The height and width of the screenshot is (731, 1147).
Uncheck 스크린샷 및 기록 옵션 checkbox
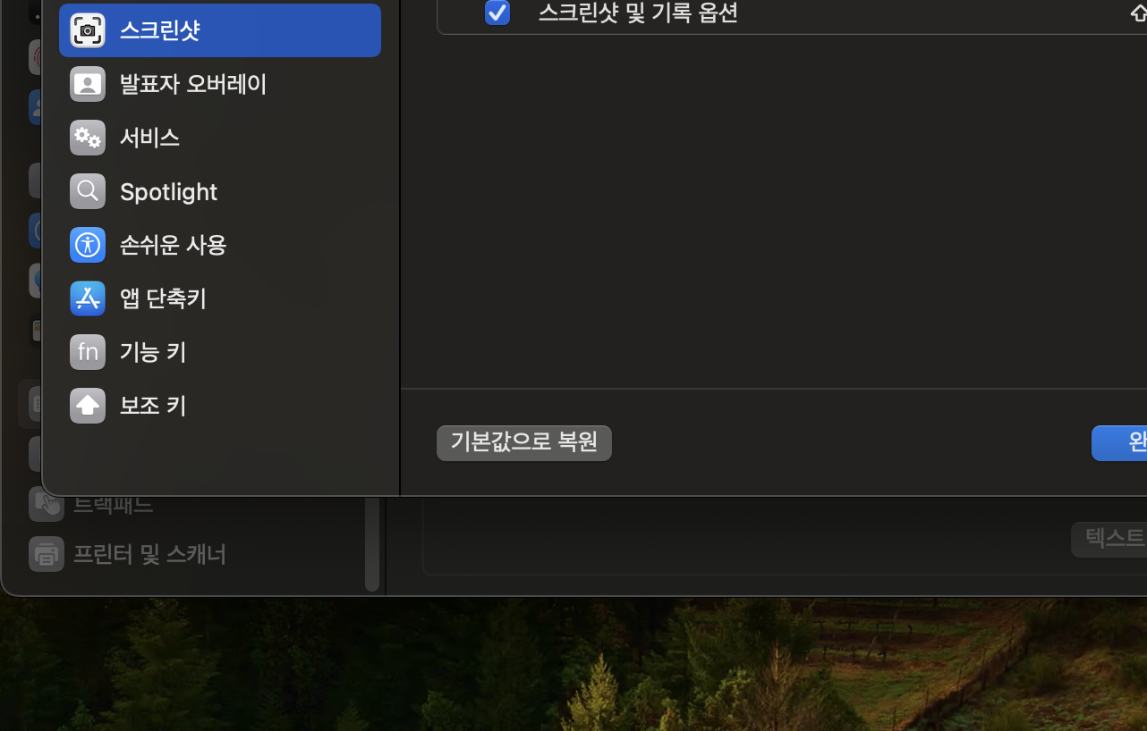pos(497,13)
